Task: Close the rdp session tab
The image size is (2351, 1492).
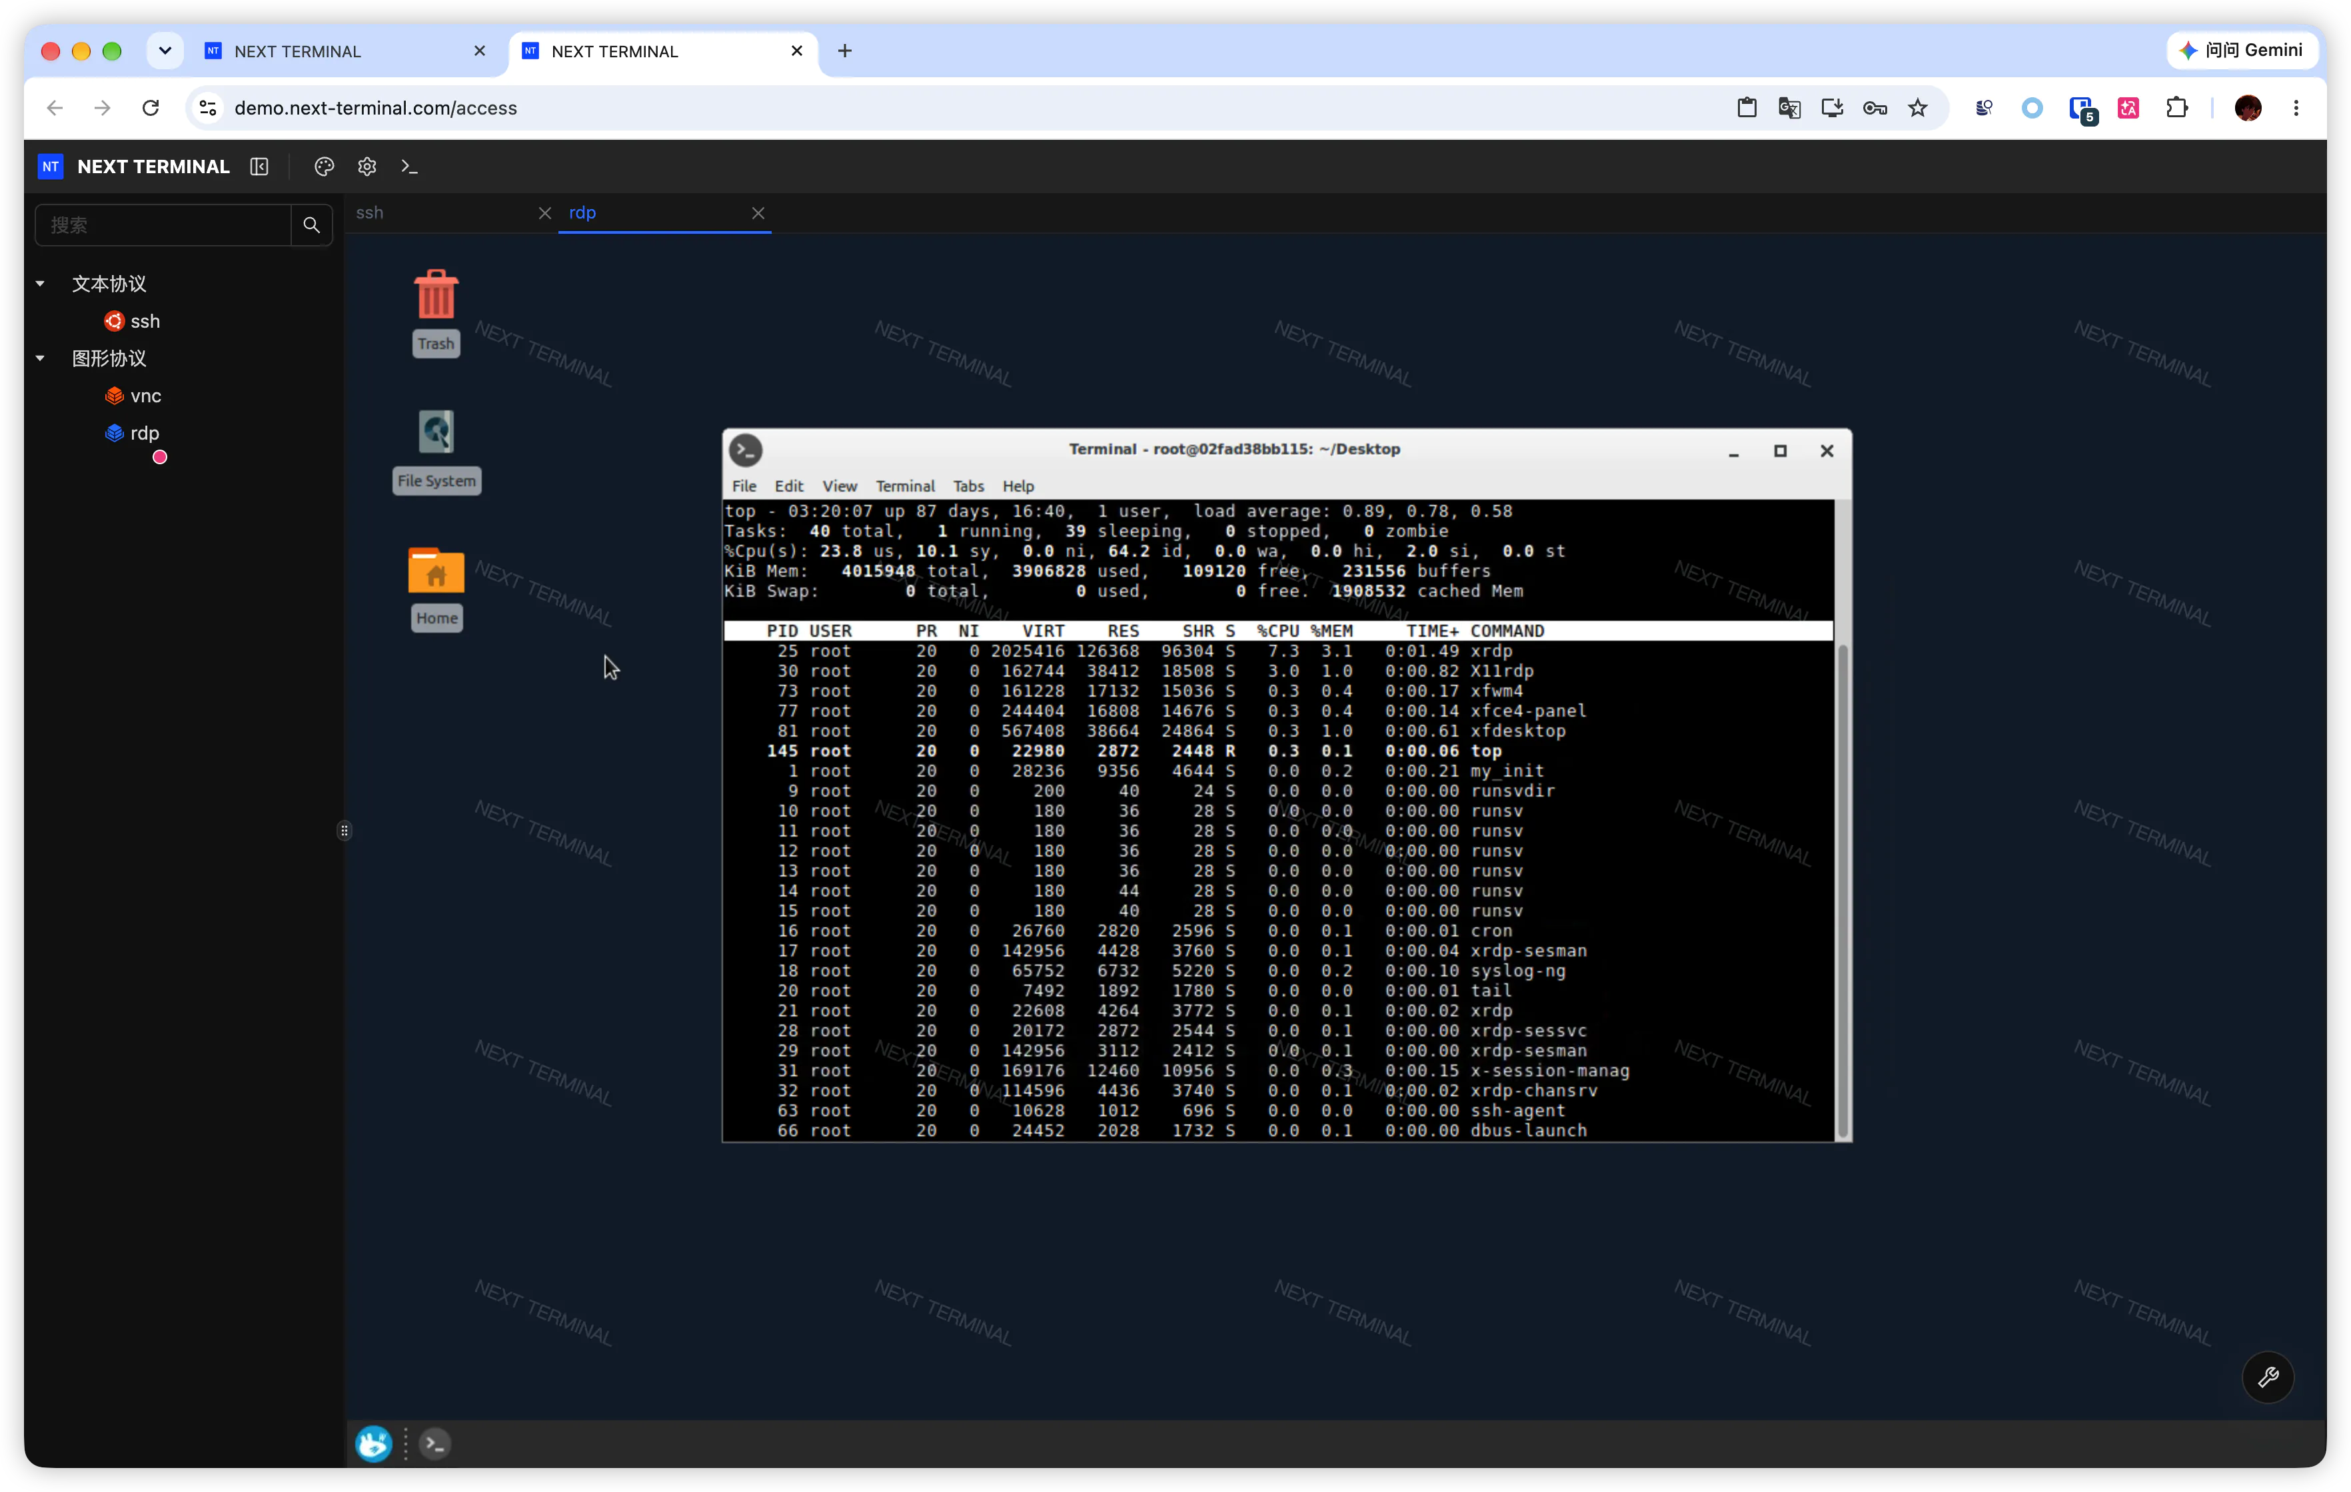Action: click(758, 212)
